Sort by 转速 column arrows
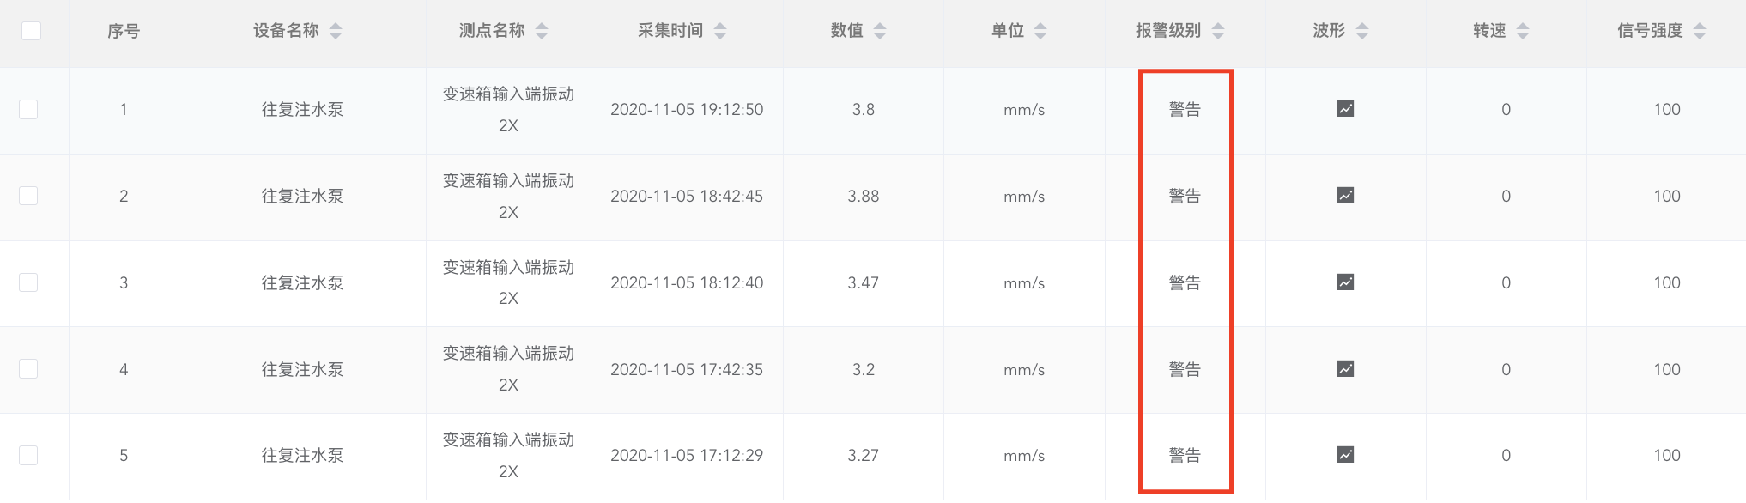Viewport: 1746px width, 503px height. [1523, 31]
